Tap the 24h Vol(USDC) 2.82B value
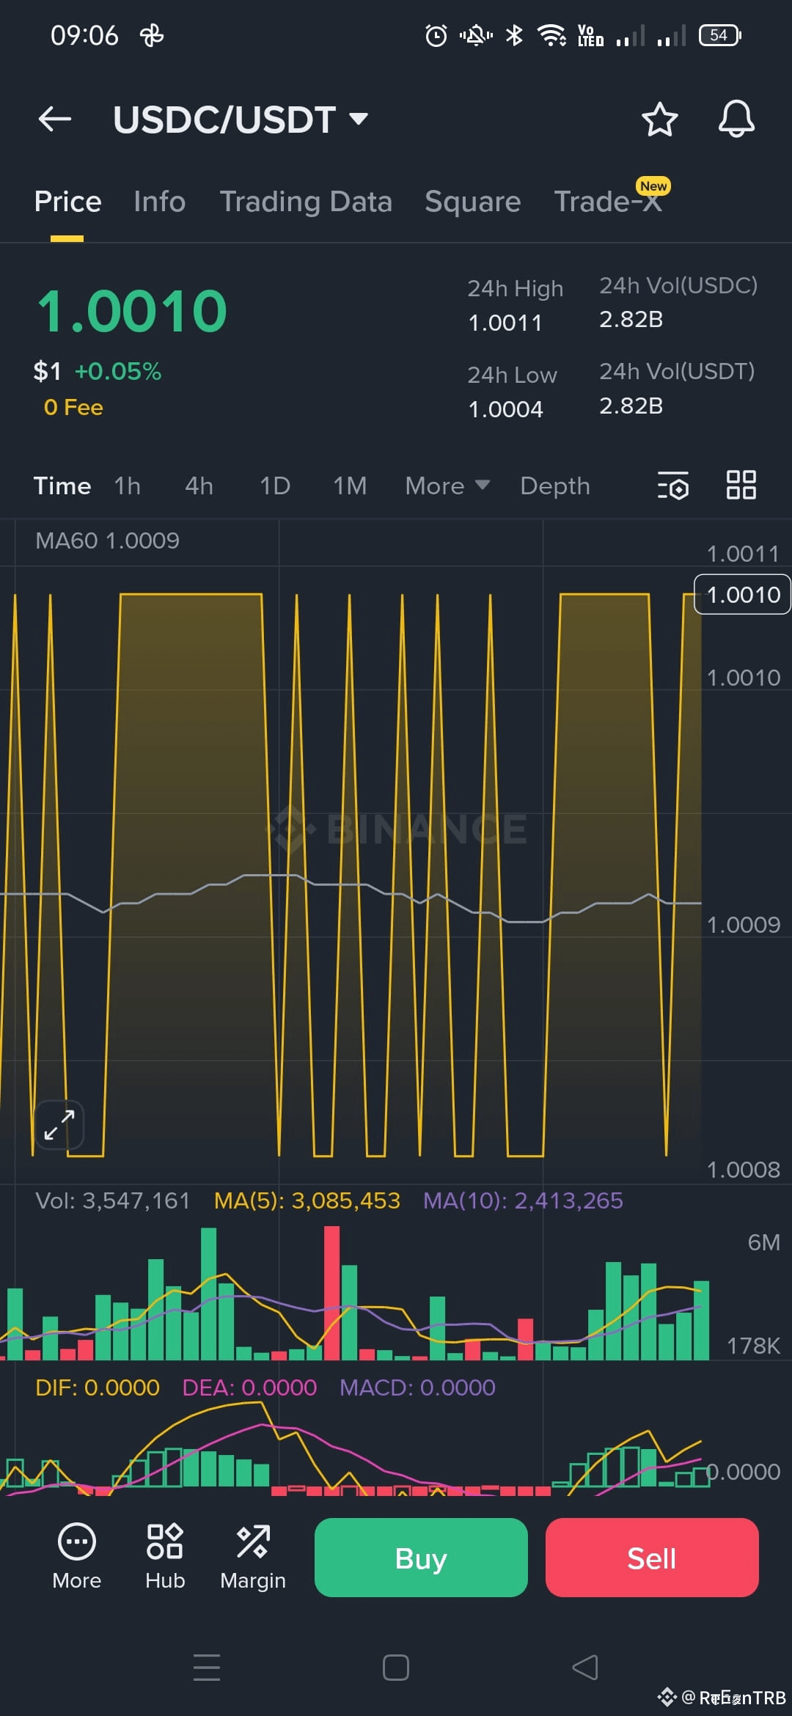 tap(631, 319)
